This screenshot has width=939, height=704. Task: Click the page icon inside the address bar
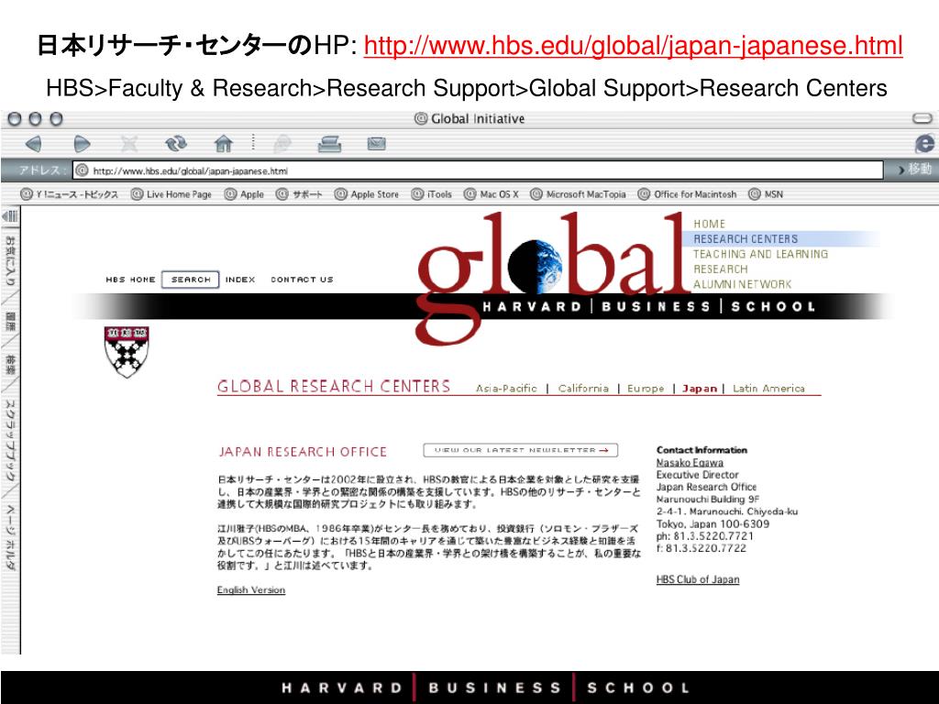coord(82,170)
